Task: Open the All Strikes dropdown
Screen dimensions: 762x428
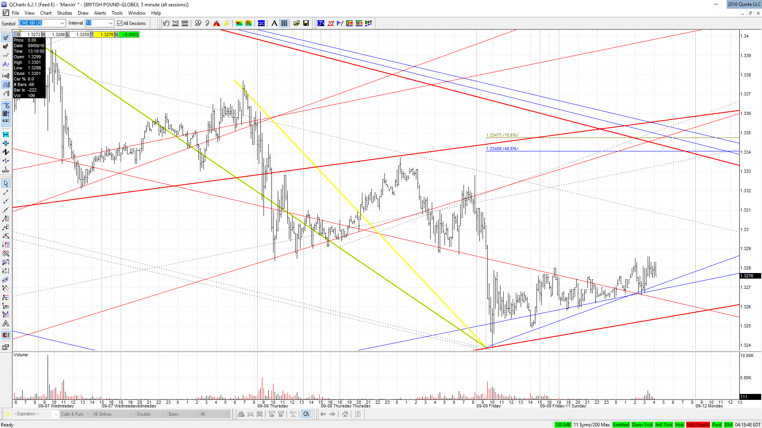Action: point(113,414)
